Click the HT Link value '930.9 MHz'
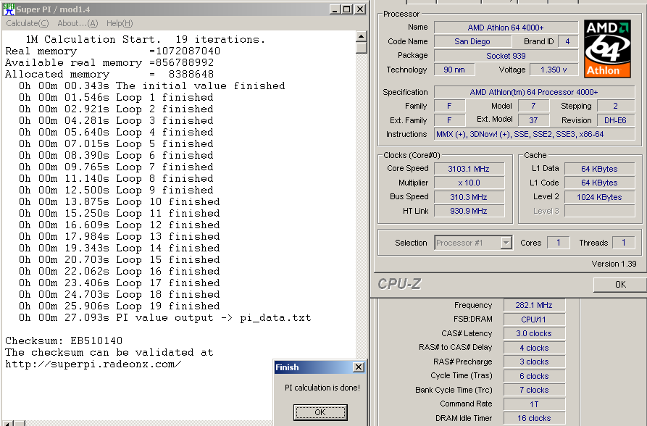This screenshot has width=647, height=426. click(x=469, y=211)
